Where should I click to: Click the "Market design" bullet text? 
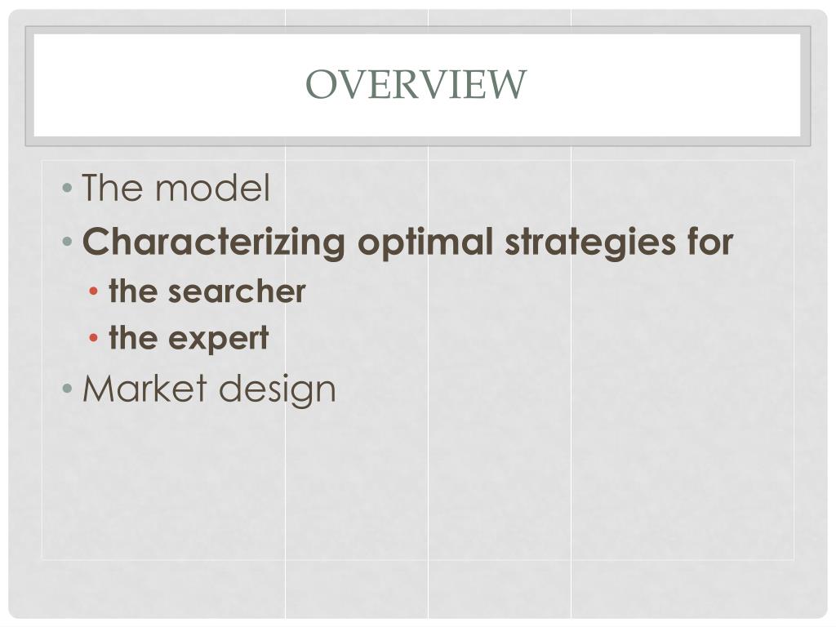[x=209, y=389]
